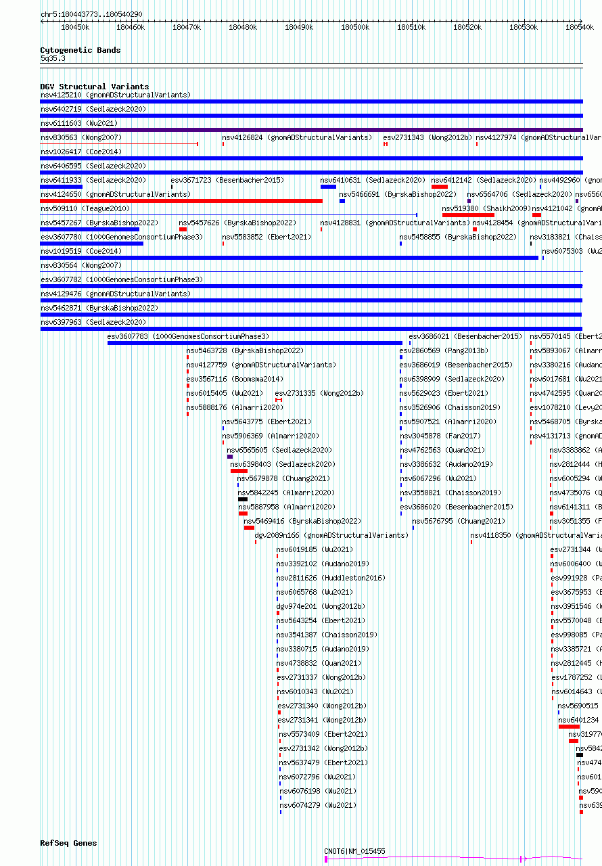Select nsv5457267 (ByrskaBishop2022) label
602x866 pixels.
99,223
